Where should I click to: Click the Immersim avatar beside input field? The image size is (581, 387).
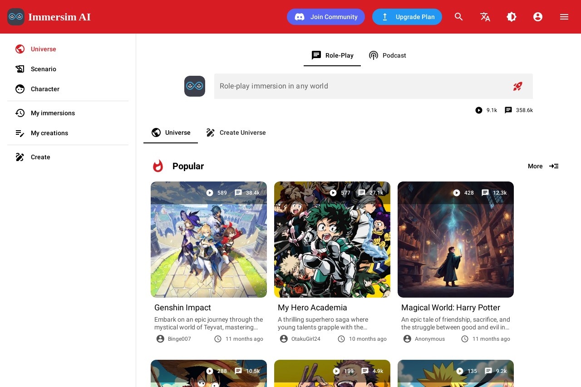tap(195, 86)
